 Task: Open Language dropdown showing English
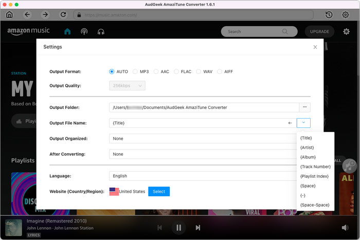pos(203,176)
